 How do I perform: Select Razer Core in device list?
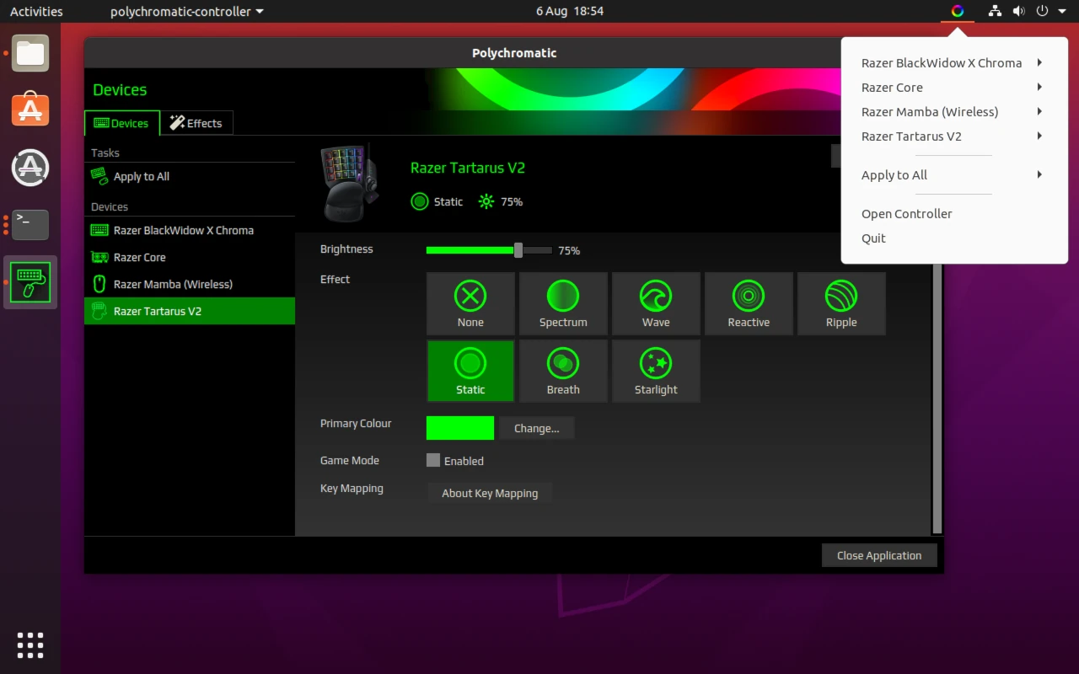[x=190, y=257]
